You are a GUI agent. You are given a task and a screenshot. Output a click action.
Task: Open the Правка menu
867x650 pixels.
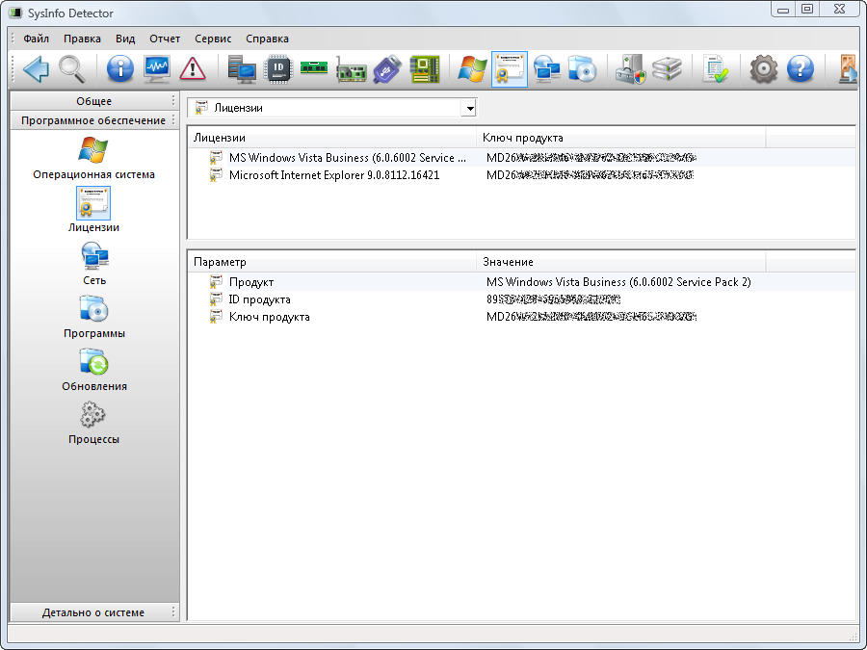click(82, 39)
